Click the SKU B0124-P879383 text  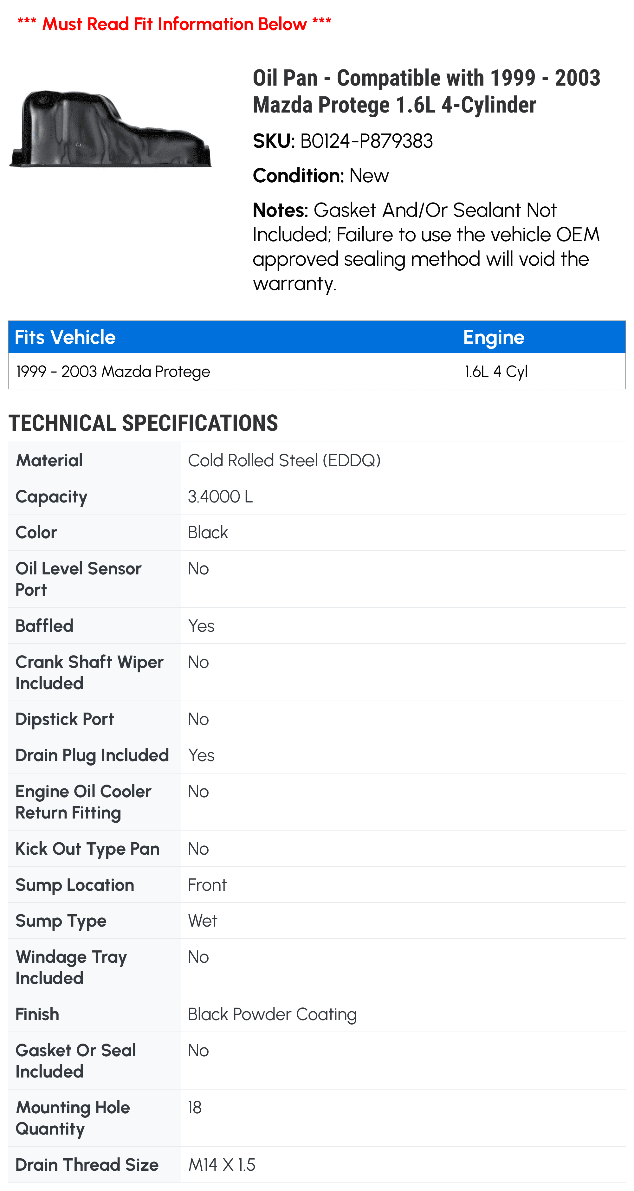343,141
